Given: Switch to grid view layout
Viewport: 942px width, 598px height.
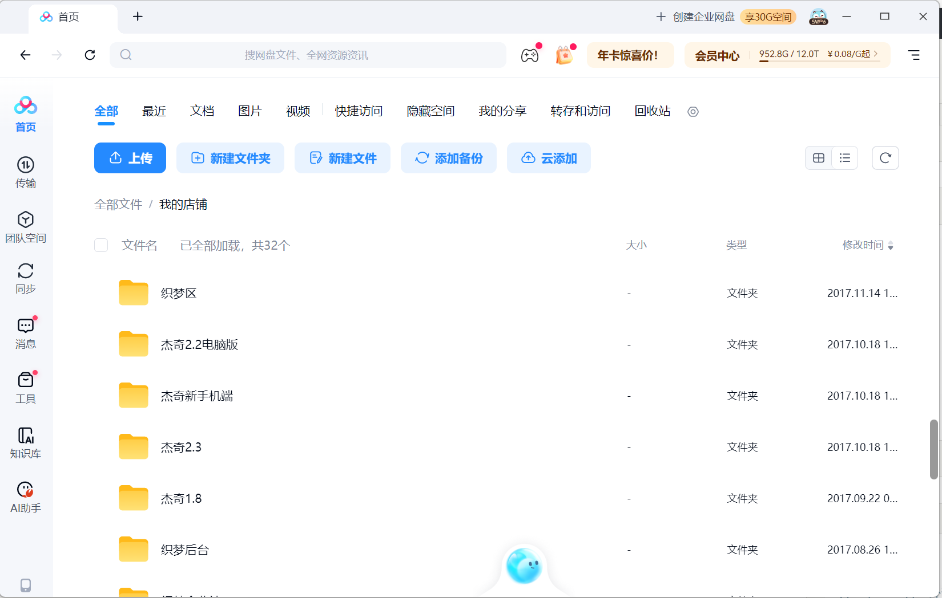Looking at the screenshot, I should tap(819, 158).
